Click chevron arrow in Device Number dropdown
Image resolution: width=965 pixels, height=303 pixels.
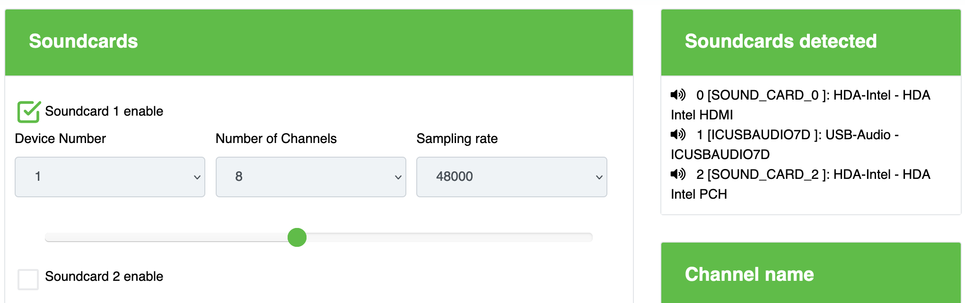pos(197,177)
